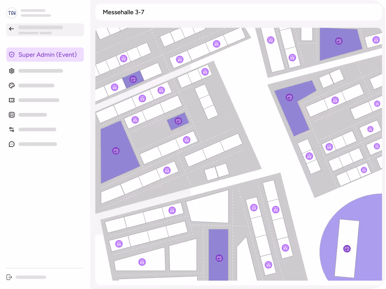Click the TN avatar logo
Image resolution: width=386 pixels, height=289 pixels.
[x=12, y=13]
